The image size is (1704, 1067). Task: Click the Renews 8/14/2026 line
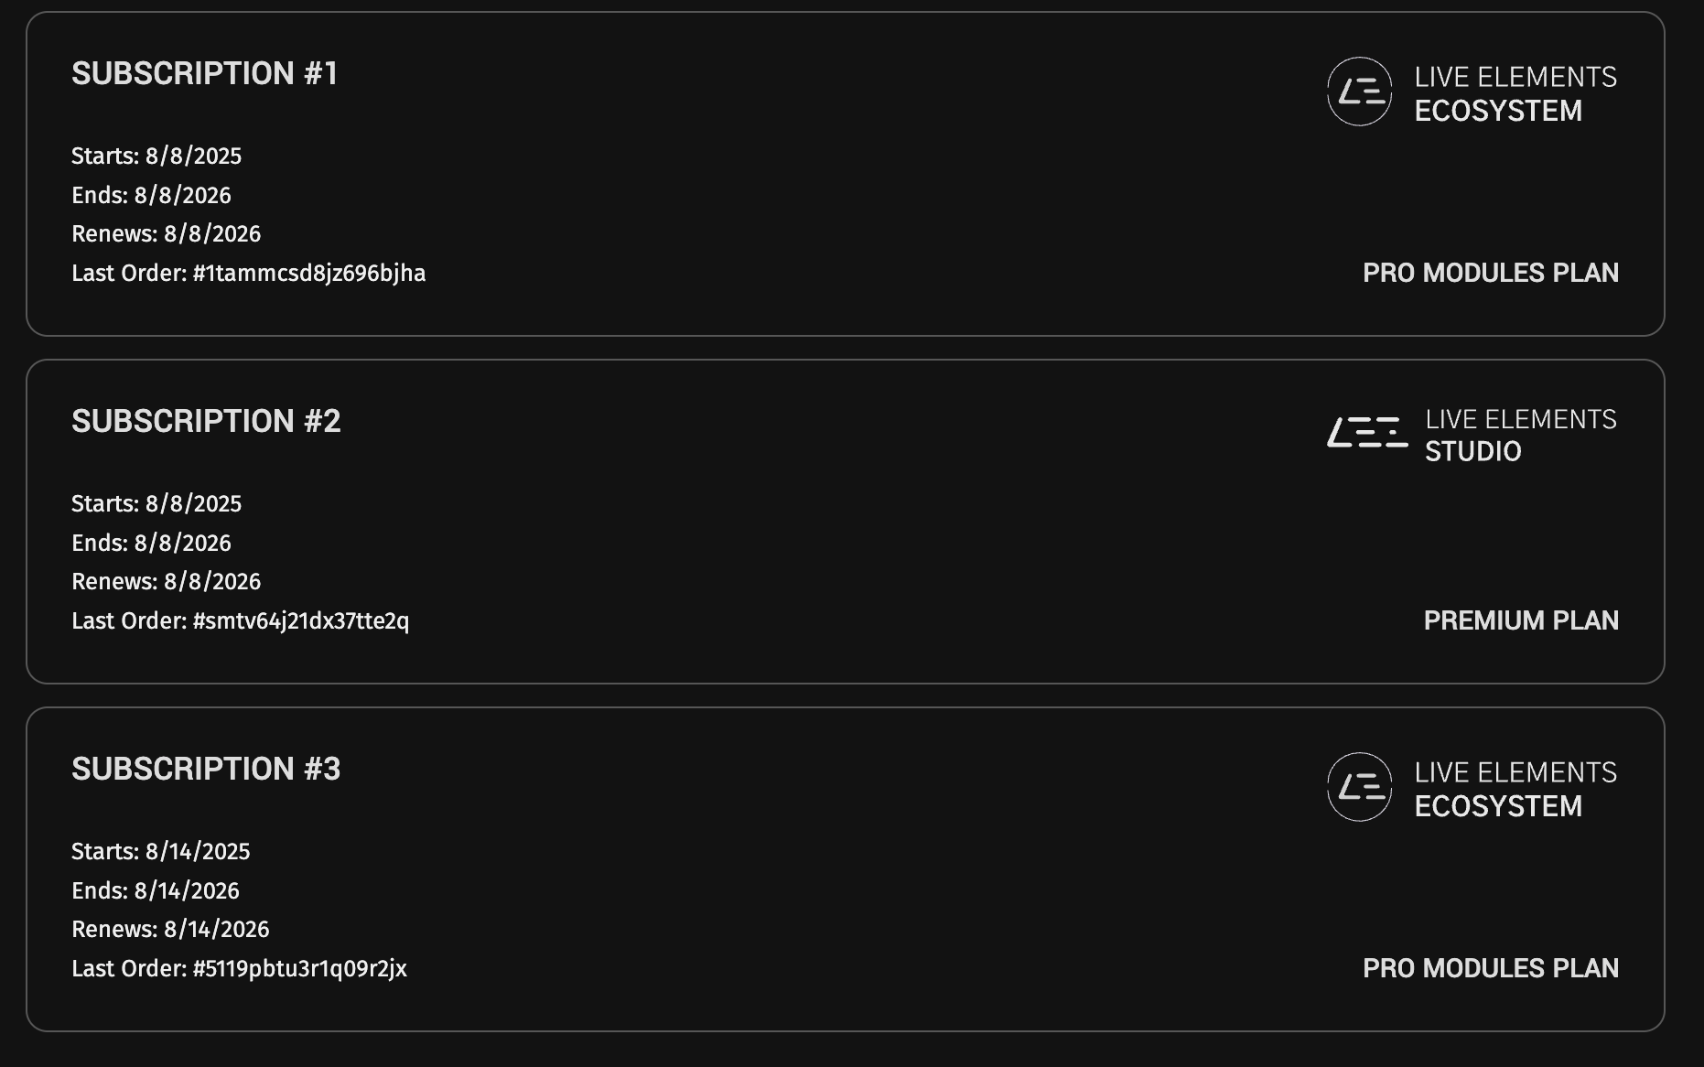pyautogui.click(x=170, y=929)
